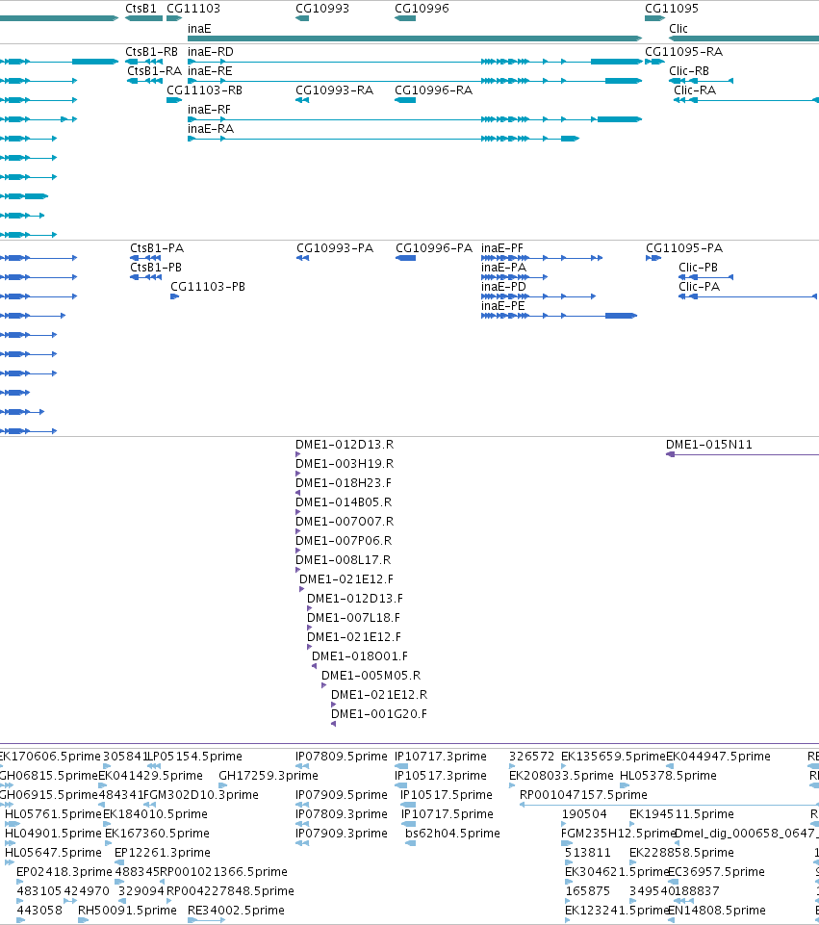Click the bs62h04.5prime EST label

click(x=453, y=834)
